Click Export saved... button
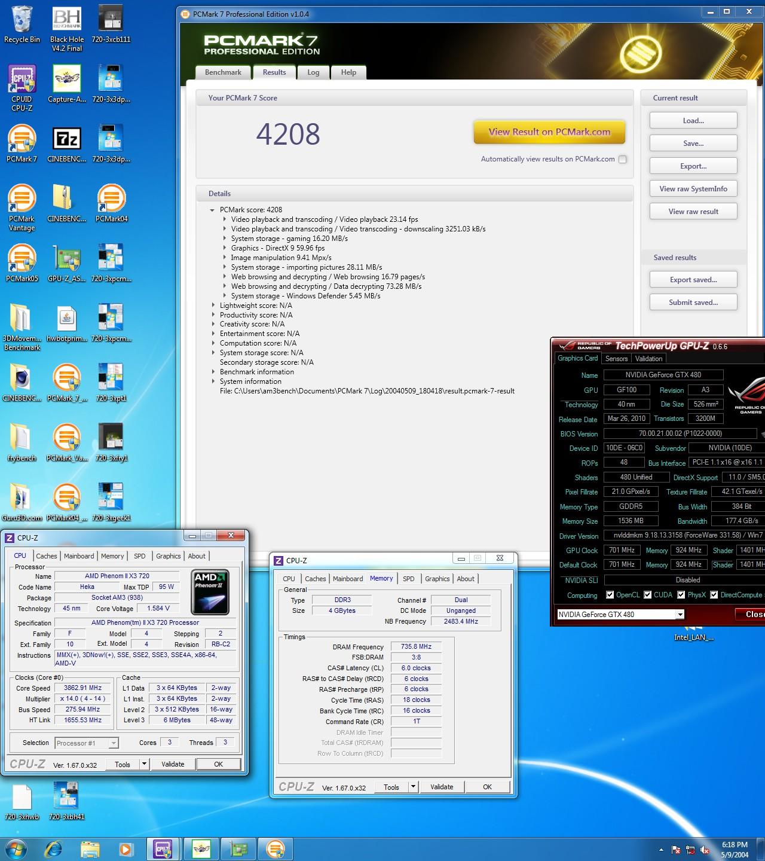765x861 pixels. tap(693, 280)
